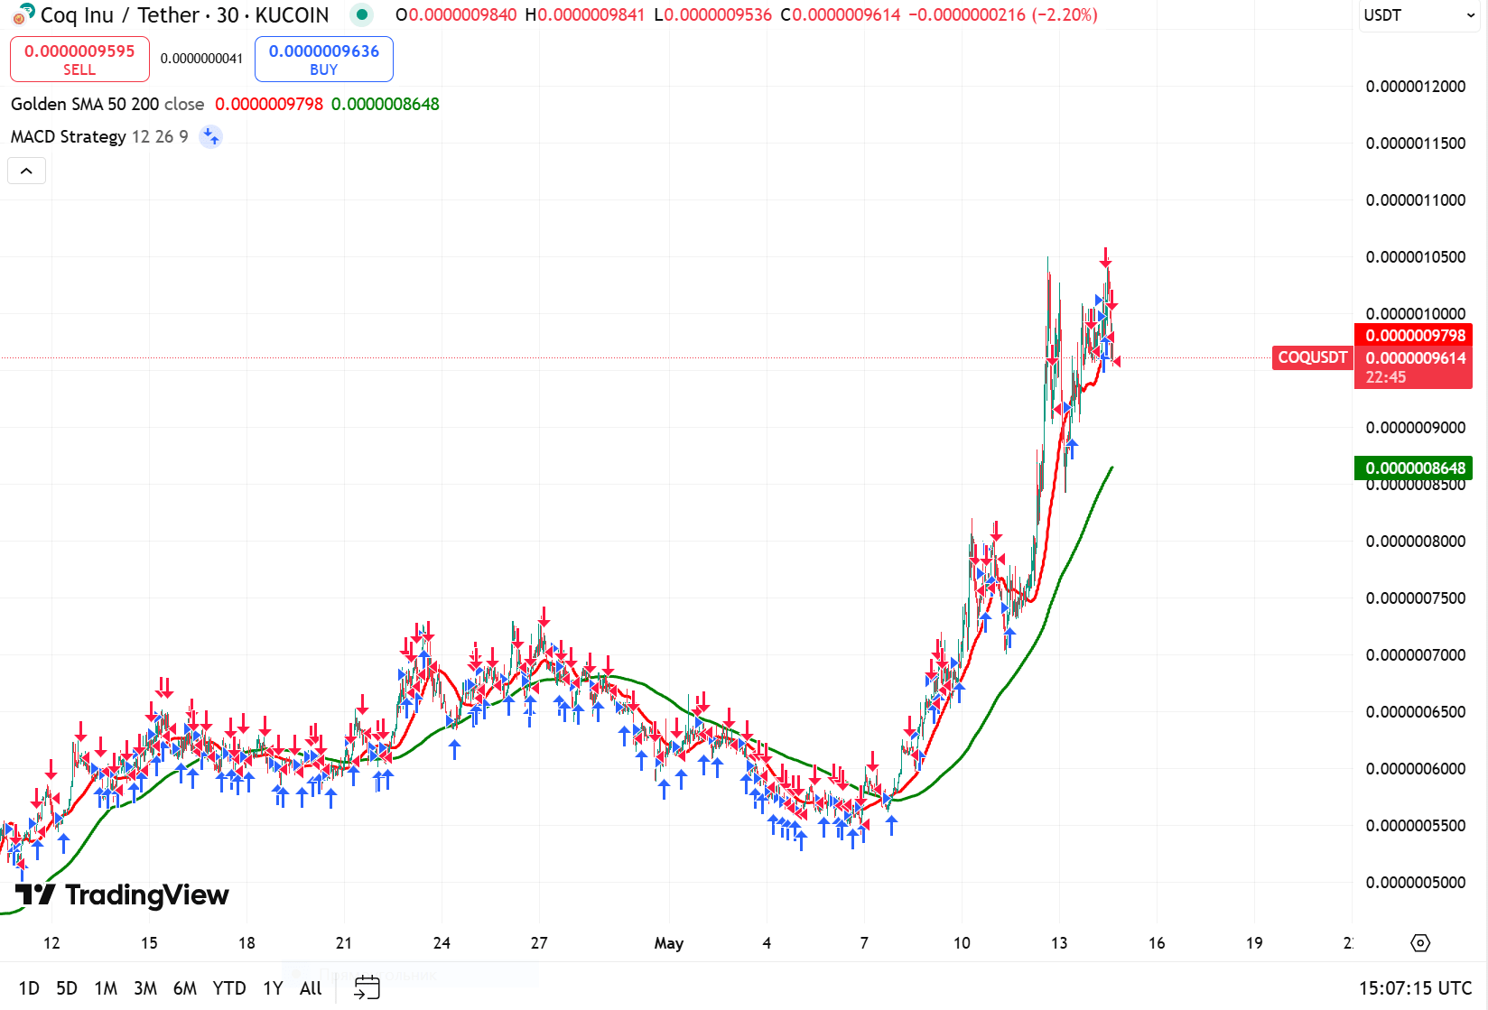Click the Golden SMA 50 200 indicator label
Image resolution: width=1488 pixels, height=1010 pixels.
(x=107, y=104)
